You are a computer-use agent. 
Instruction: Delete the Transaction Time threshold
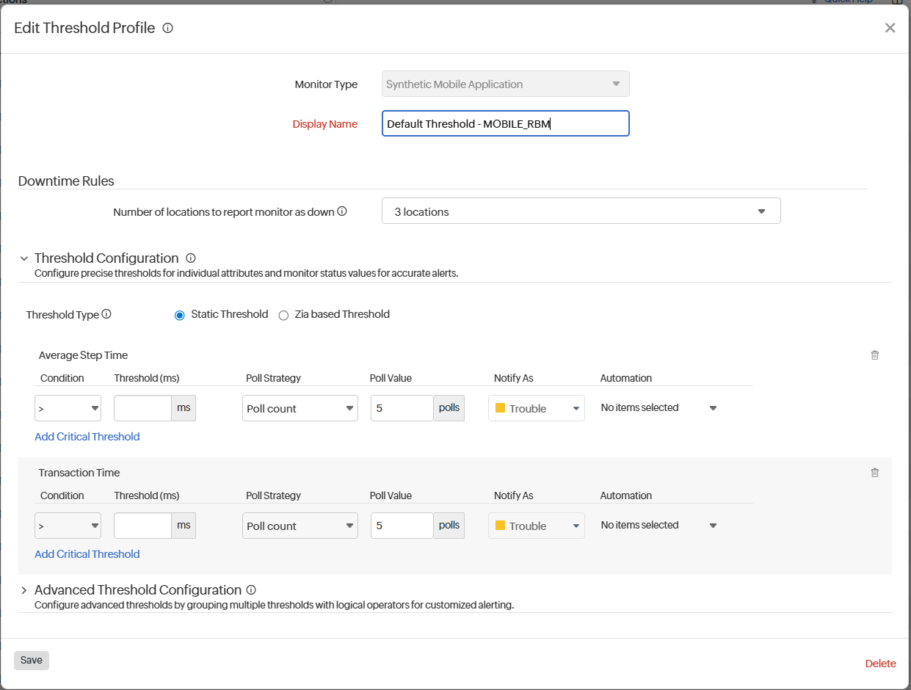pos(874,472)
